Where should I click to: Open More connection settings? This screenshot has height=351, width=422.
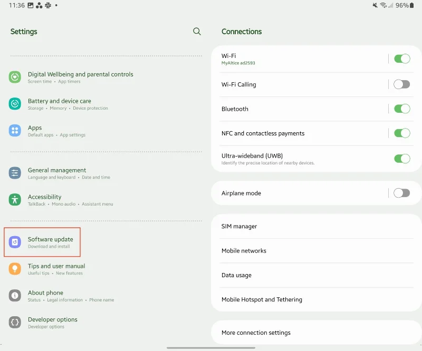click(316, 333)
